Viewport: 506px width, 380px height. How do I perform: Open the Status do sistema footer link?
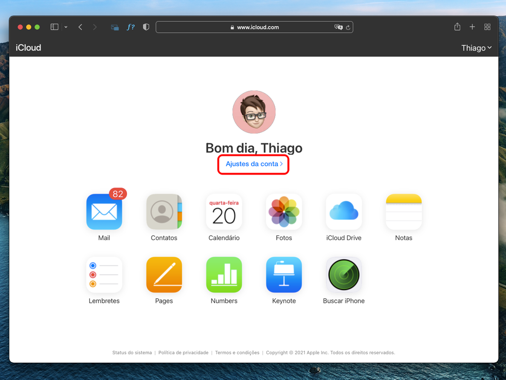pos(132,352)
